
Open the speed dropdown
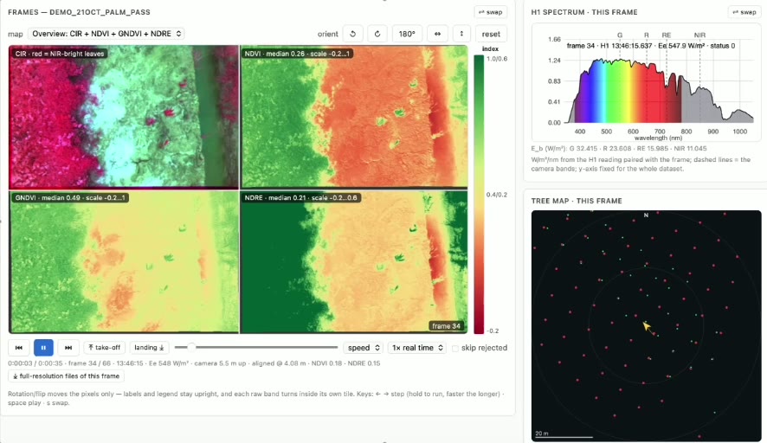(x=363, y=348)
